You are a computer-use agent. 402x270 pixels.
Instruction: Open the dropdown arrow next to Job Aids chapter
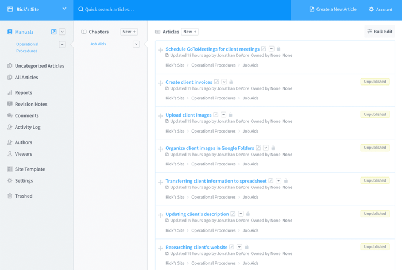point(136,44)
